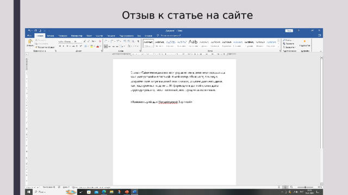Open the Windows Start menu
This screenshot has width=348, height=195.
tap(29, 192)
